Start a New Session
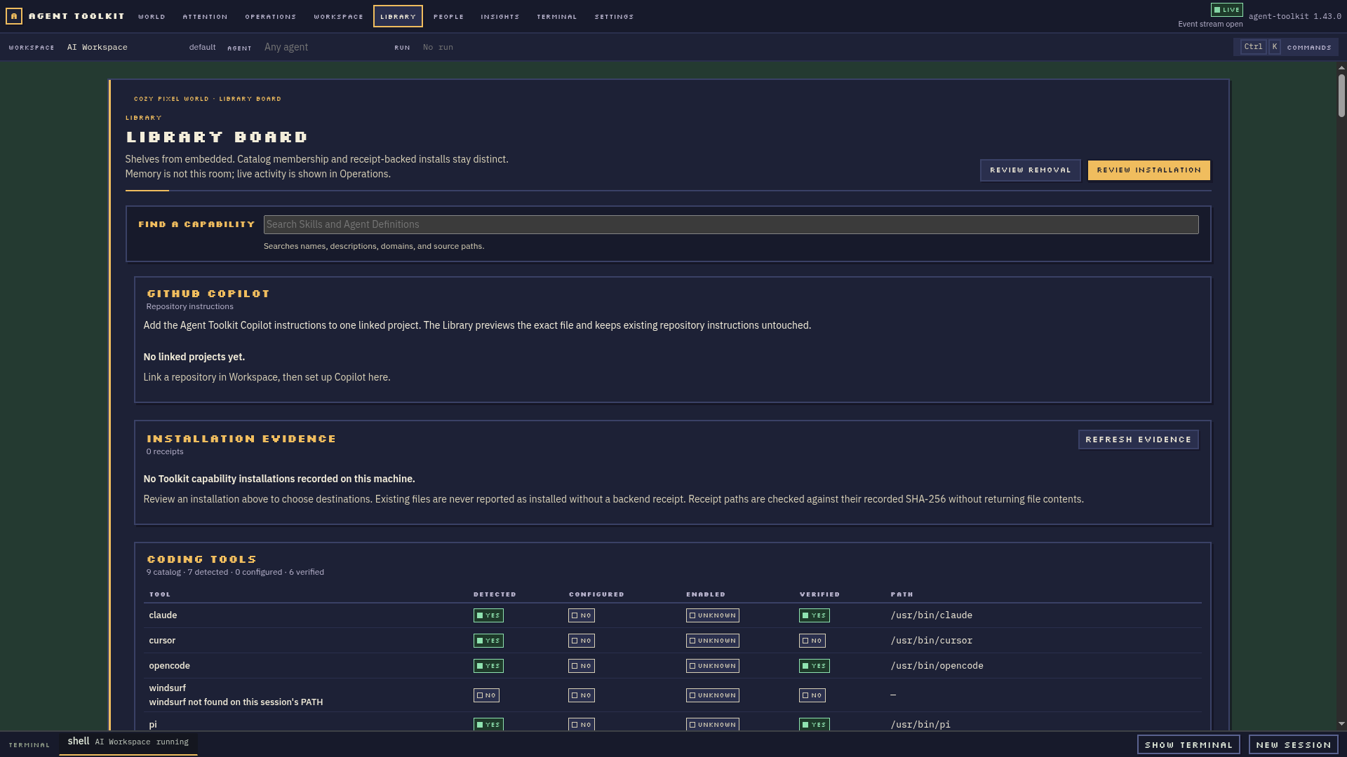Viewport: 1347px width, 757px height. (x=1293, y=744)
